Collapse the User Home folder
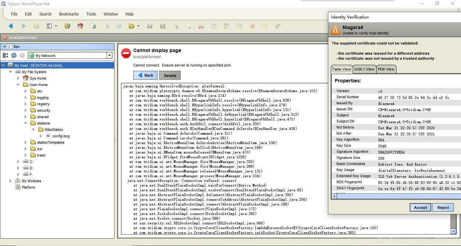This screenshot has height=246, width=461. [x=18, y=85]
